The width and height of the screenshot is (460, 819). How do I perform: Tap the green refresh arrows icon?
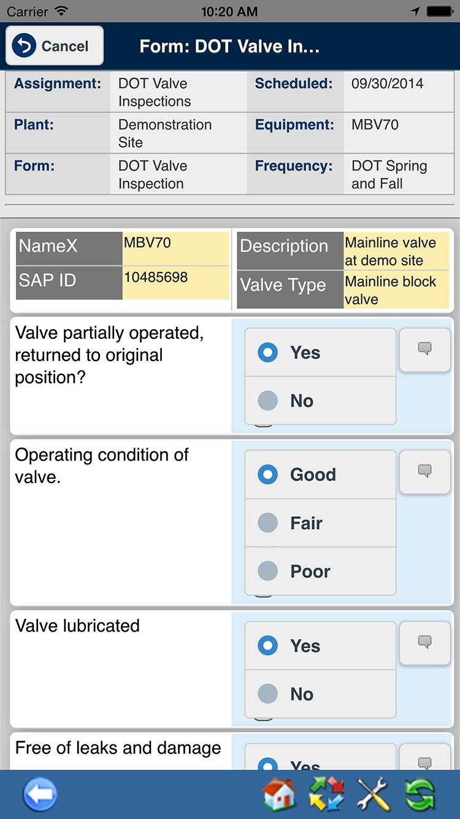tap(420, 794)
